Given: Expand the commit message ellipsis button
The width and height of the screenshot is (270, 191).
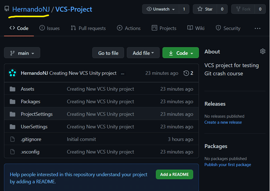Looking at the screenshot, I should pyautogui.click(x=122, y=74).
